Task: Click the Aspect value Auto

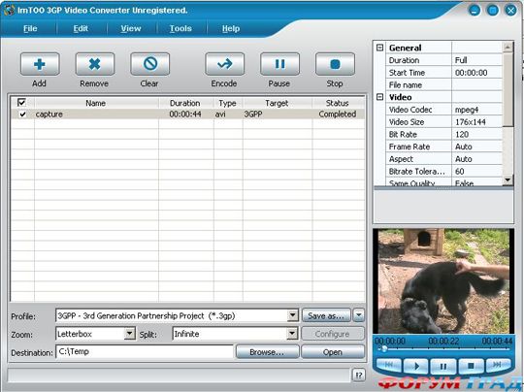Action: pyautogui.click(x=476, y=159)
